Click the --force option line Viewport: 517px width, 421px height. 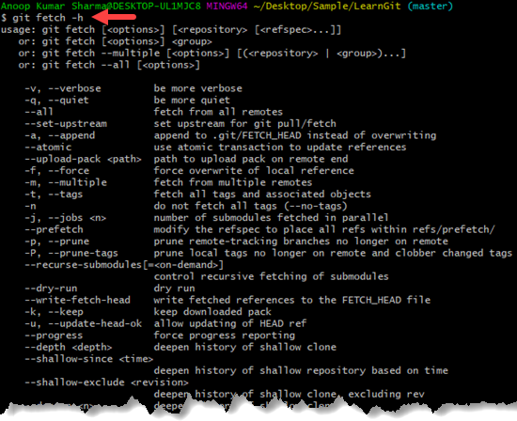pyautogui.click(x=189, y=171)
